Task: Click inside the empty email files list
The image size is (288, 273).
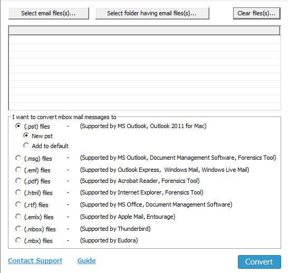Action: click(145, 73)
